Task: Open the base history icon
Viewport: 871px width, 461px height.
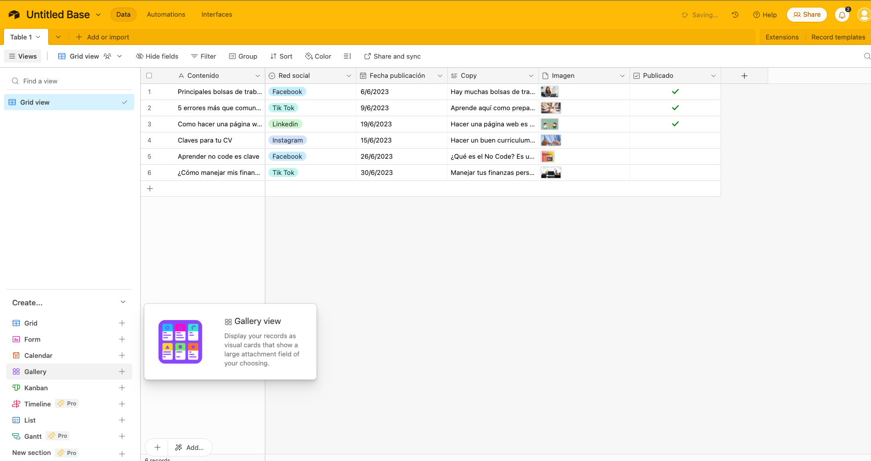Action: pyautogui.click(x=735, y=15)
